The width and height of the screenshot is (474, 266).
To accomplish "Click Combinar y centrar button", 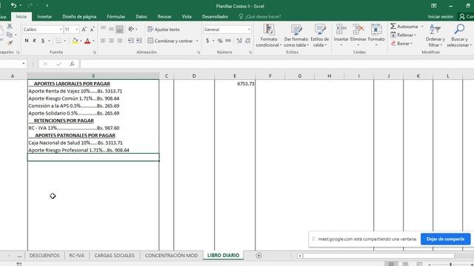I will (170, 41).
